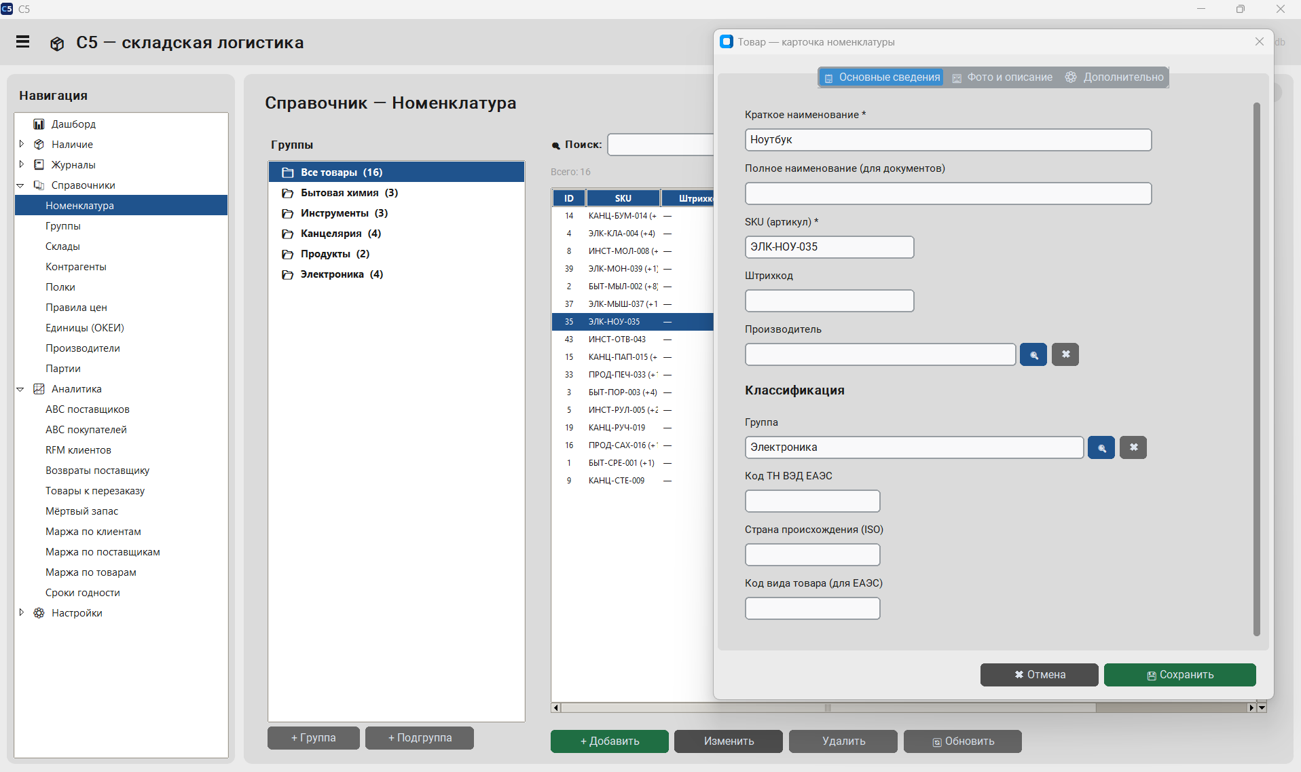This screenshot has width=1301, height=772.
Task: Expand the Наличие tree node
Action: point(21,144)
